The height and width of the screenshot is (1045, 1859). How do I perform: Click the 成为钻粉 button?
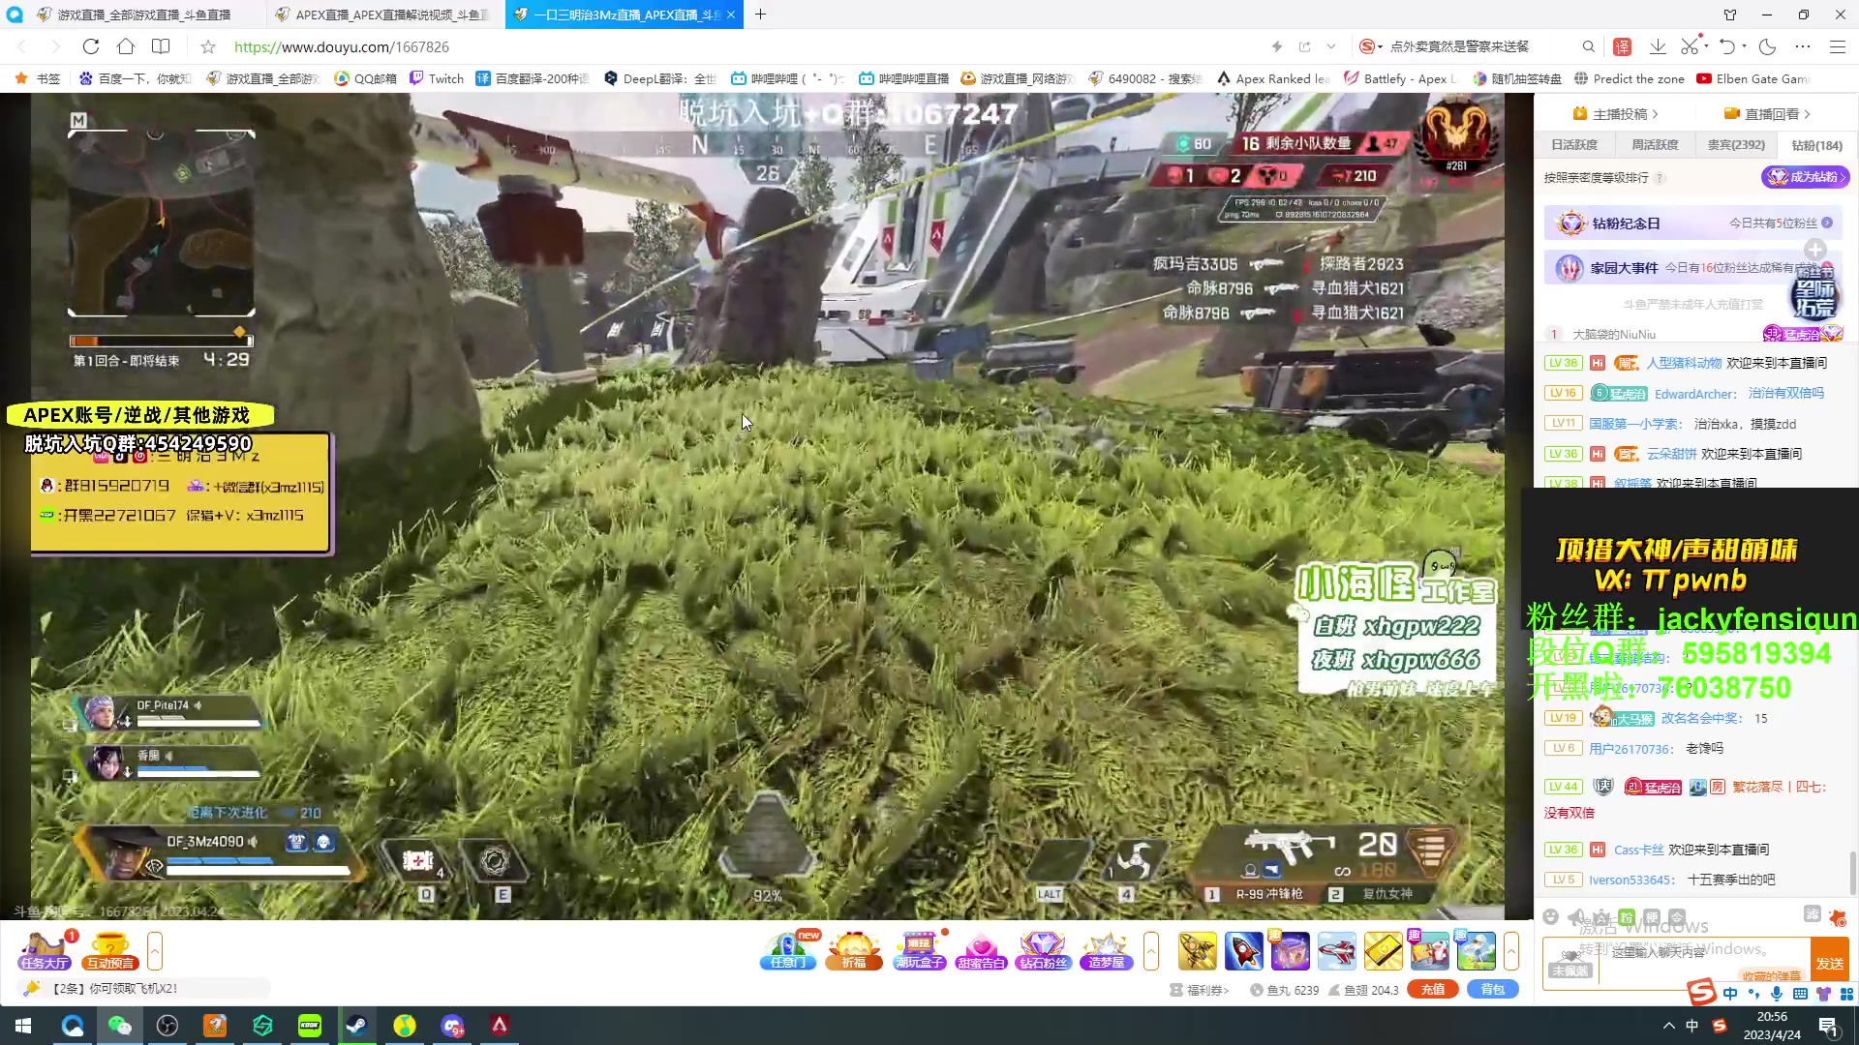(x=1805, y=177)
